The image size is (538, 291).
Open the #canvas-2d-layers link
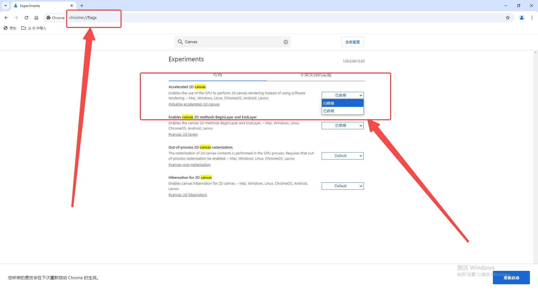(183, 135)
